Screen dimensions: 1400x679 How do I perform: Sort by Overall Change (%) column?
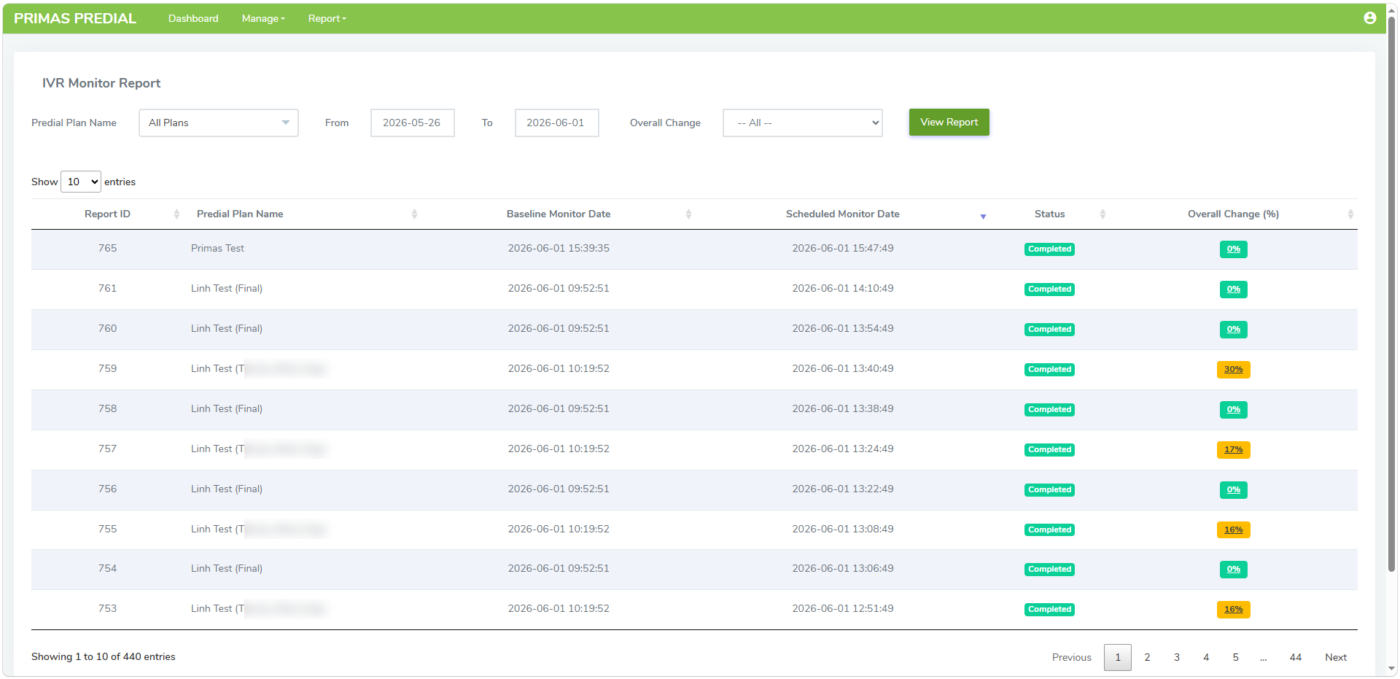coord(1233,214)
